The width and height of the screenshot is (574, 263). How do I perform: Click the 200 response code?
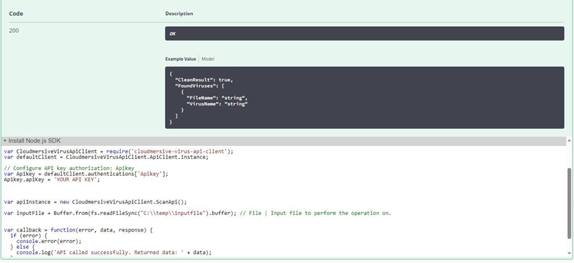coord(14,31)
